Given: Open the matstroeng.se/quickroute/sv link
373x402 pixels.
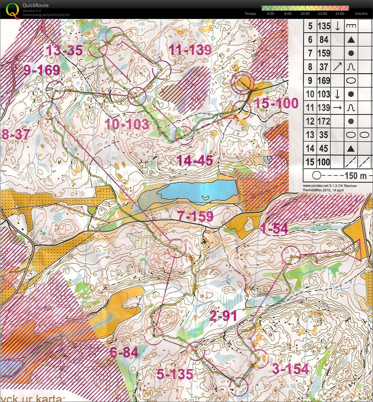Looking at the screenshot, I should 46,15.
